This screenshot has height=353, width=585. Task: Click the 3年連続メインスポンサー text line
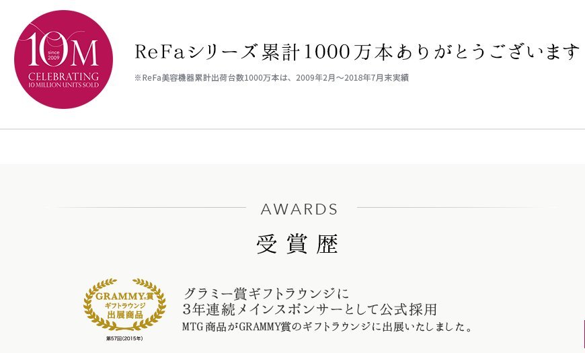coord(310,309)
